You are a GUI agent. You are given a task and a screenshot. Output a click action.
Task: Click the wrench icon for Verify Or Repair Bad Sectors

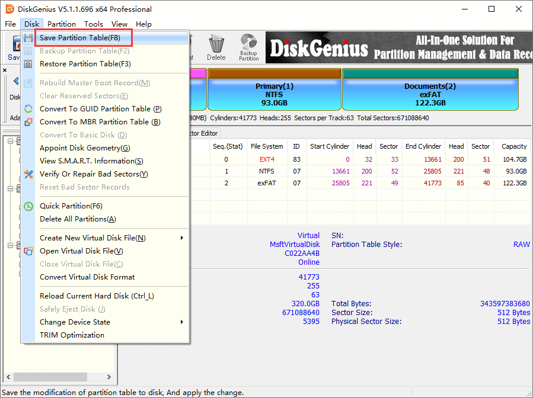pyautogui.click(x=28, y=174)
